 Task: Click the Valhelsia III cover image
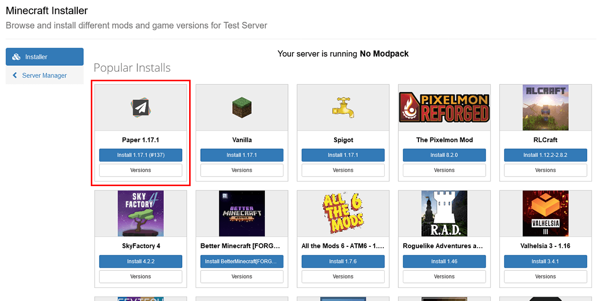click(545, 213)
